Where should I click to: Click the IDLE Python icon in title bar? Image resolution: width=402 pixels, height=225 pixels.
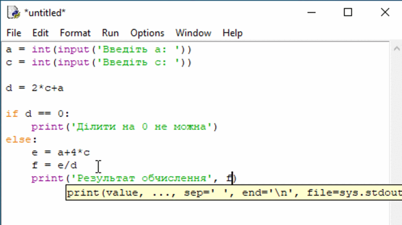(x=13, y=12)
